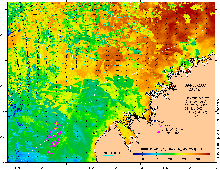
Task: Click colorbar tick label 29
Action: coord(184,159)
